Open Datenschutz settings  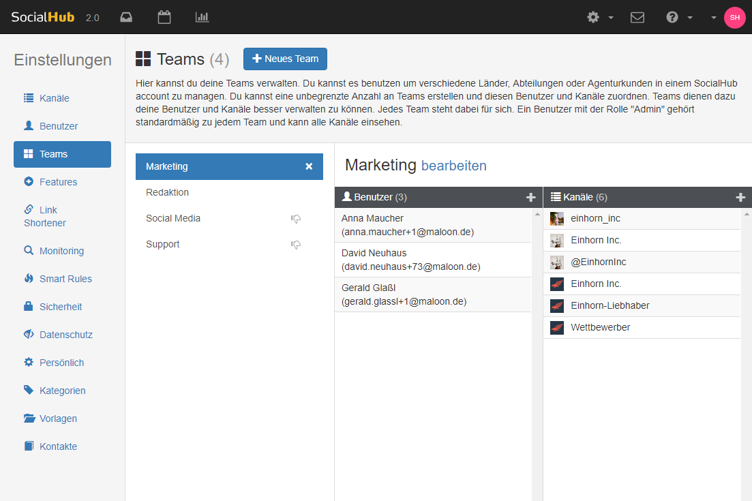click(62, 335)
